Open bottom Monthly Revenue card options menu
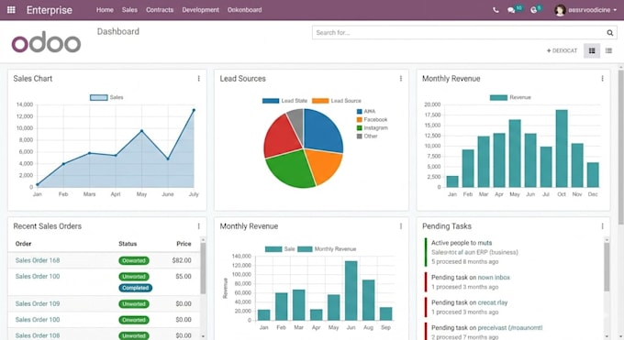 coord(401,226)
